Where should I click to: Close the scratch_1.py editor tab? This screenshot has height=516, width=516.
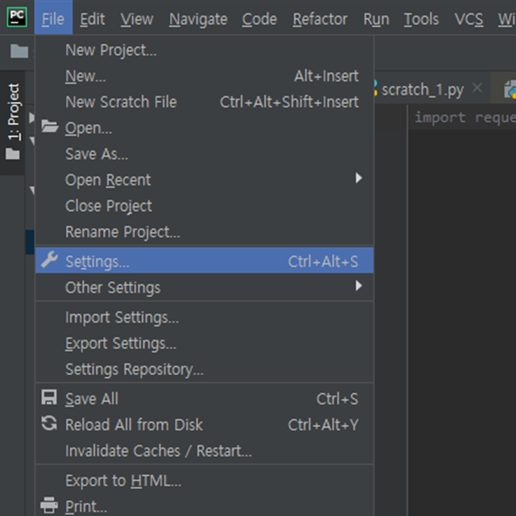coord(477,88)
